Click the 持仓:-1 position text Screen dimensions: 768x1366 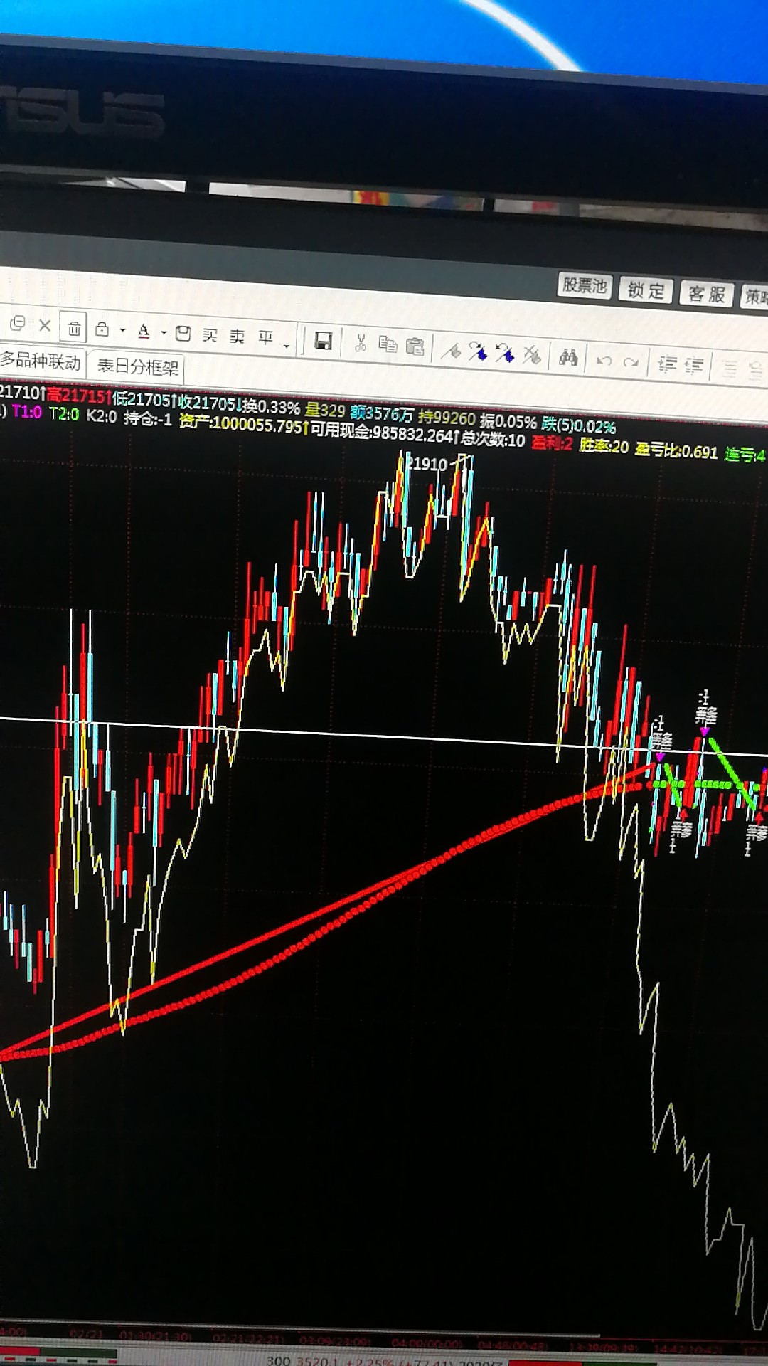pos(148,419)
